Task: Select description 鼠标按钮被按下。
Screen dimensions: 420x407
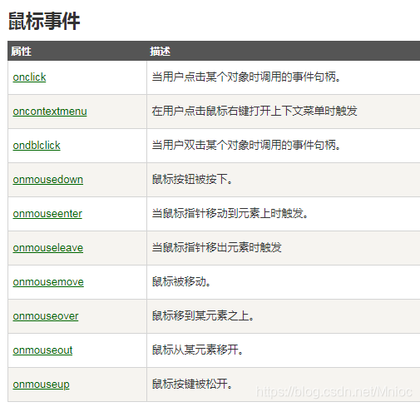Action: 192,179
